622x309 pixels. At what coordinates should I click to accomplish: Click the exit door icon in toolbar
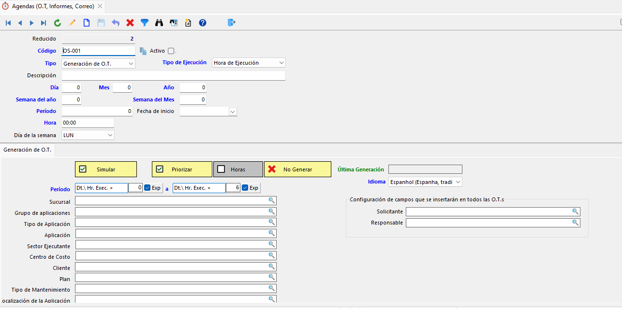pos(232,23)
